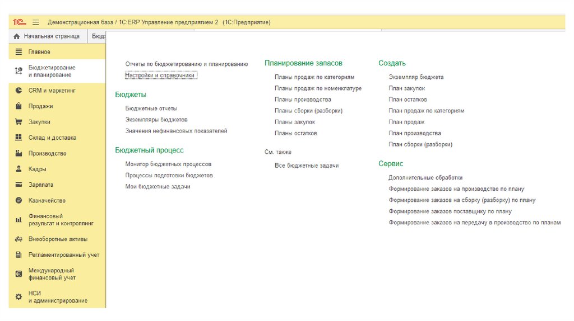
Task: Open Экземпляры бюджетов list
Action: click(x=156, y=120)
